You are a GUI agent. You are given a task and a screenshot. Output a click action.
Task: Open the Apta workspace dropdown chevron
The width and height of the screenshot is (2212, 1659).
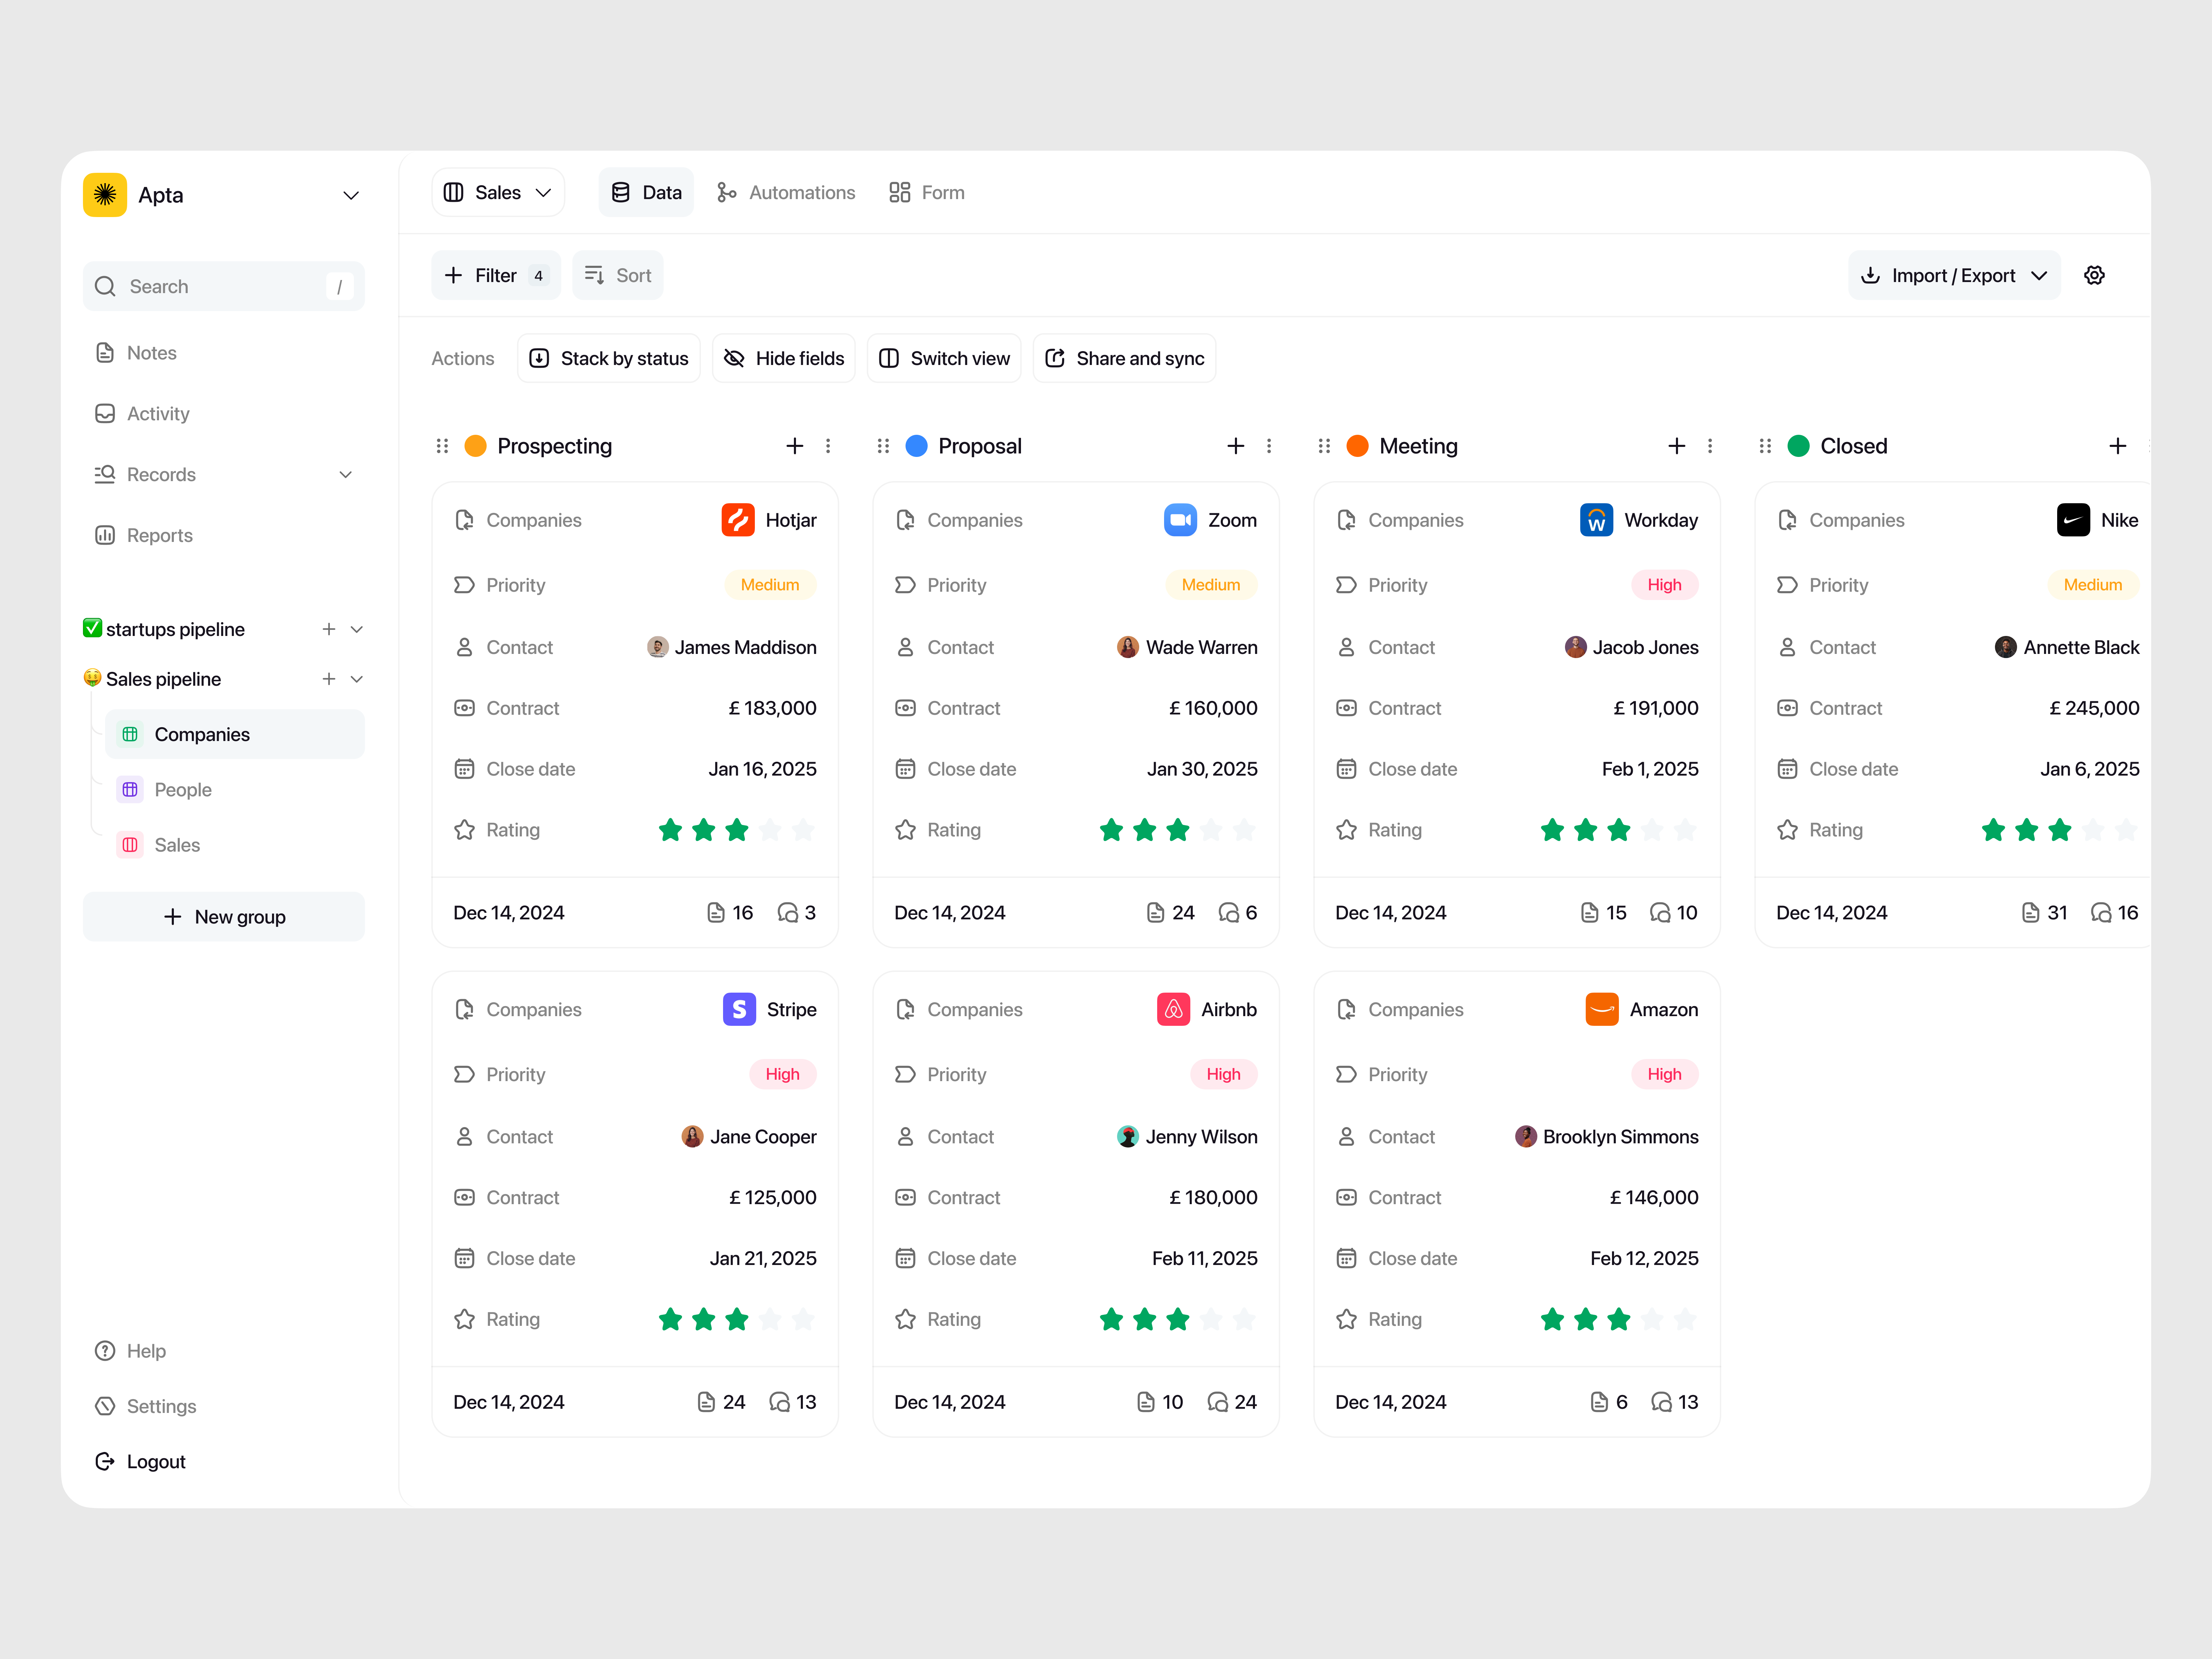tap(351, 195)
